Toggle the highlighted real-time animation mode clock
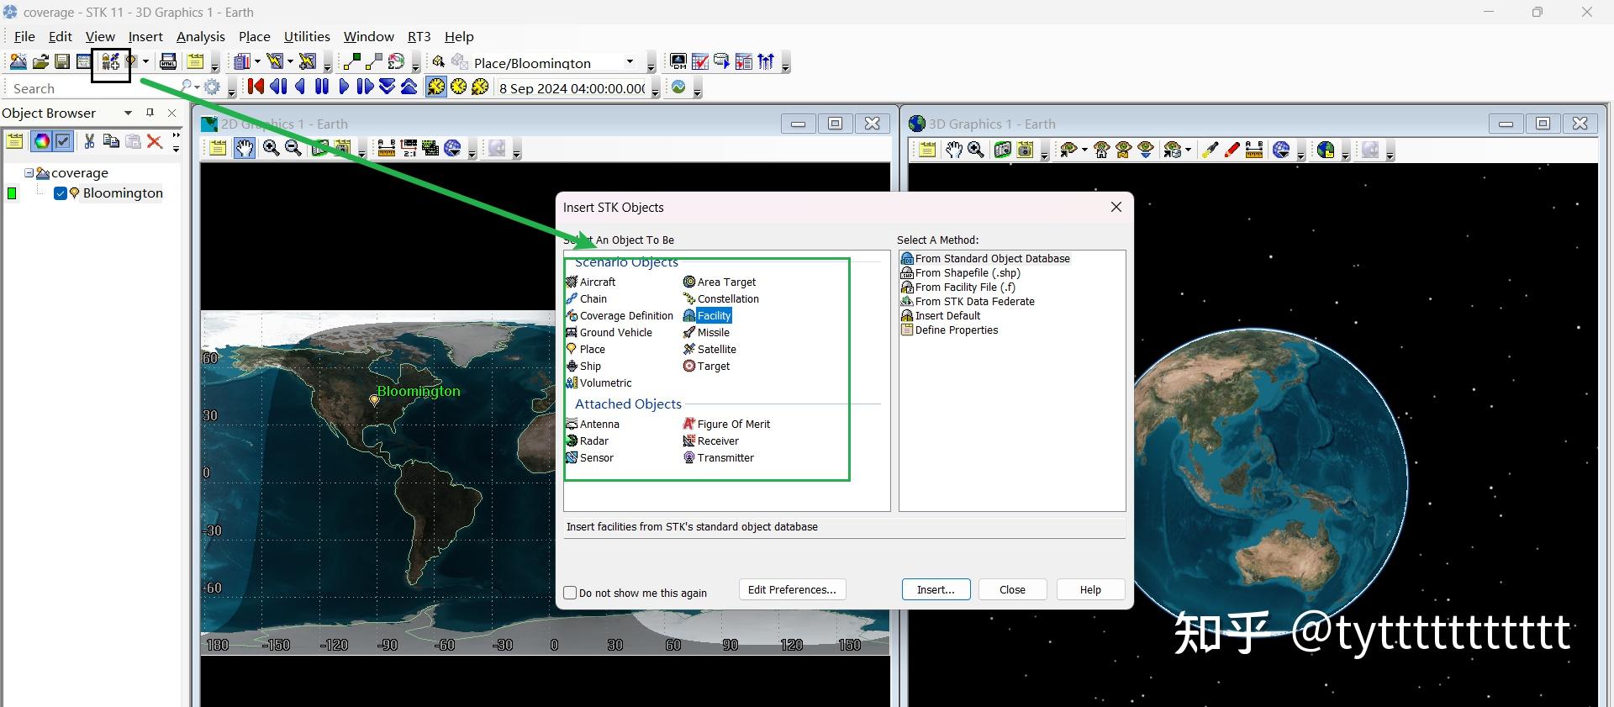Image resolution: width=1614 pixels, height=707 pixels. [436, 87]
